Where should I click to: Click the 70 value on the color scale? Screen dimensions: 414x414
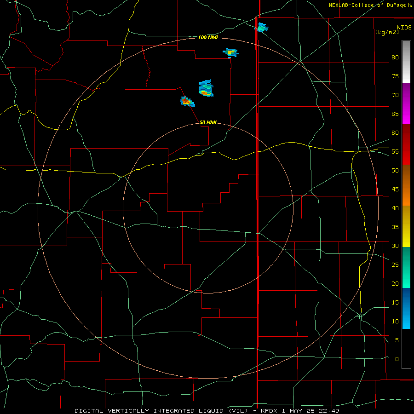[x=395, y=95]
